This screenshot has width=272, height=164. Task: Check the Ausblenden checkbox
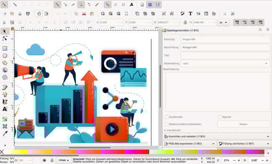[x=167, y=117]
